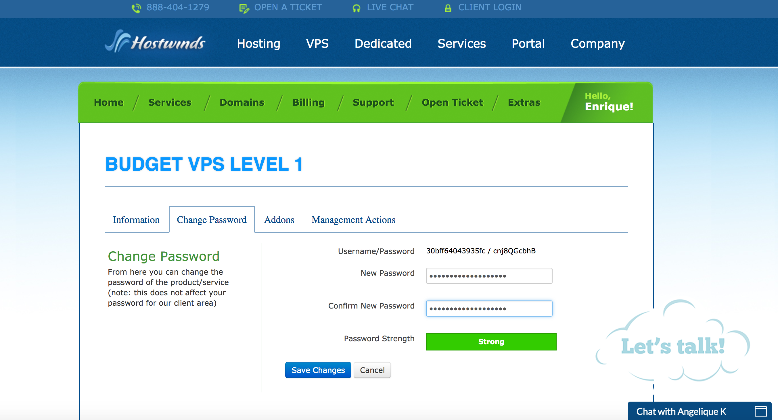Click the ticket icon beside Open a Ticket
The width and height of the screenshot is (778, 420).
pyautogui.click(x=244, y=8)
